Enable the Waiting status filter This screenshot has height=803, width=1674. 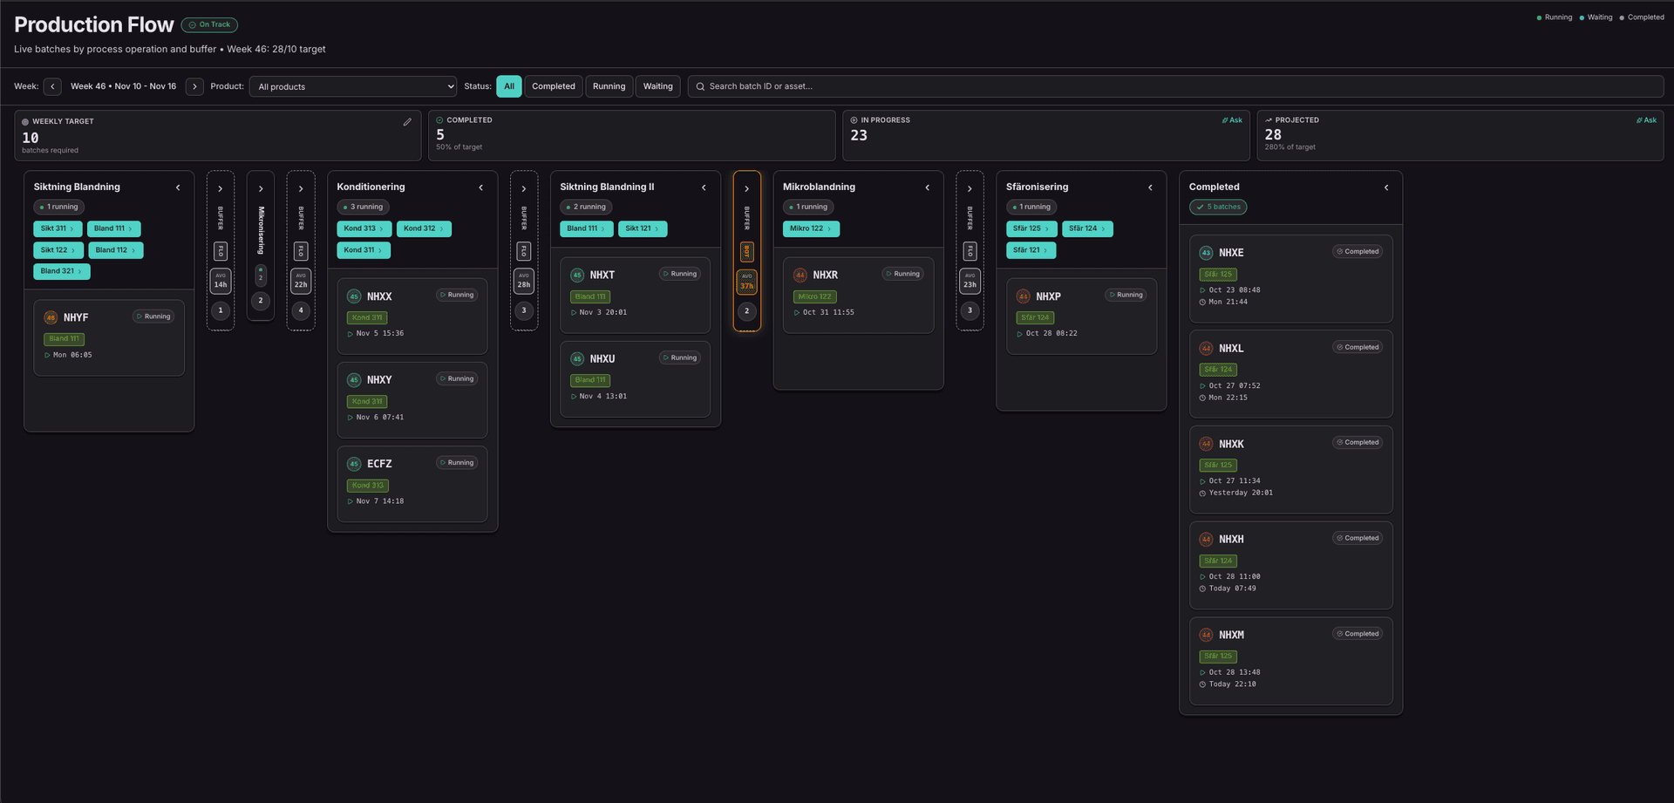[x=657, y=86]
